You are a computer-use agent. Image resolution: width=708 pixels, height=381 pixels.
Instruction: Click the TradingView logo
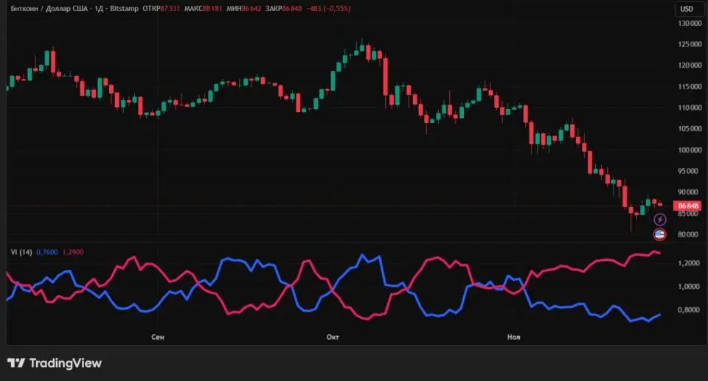tap(55, 363)
